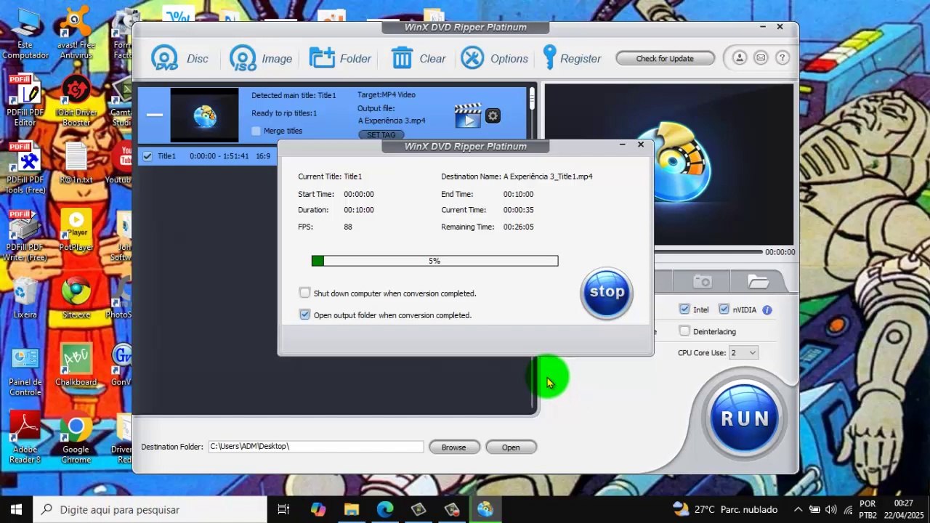This screenshot has height=523, width=930.
Task: Click the Register key icon
Action: click(x=549, y=58)
